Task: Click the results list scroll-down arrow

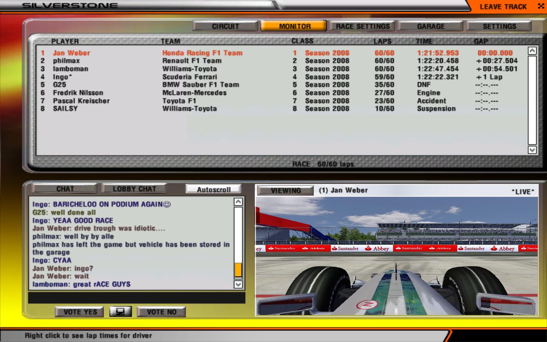Action: point(532,150)
